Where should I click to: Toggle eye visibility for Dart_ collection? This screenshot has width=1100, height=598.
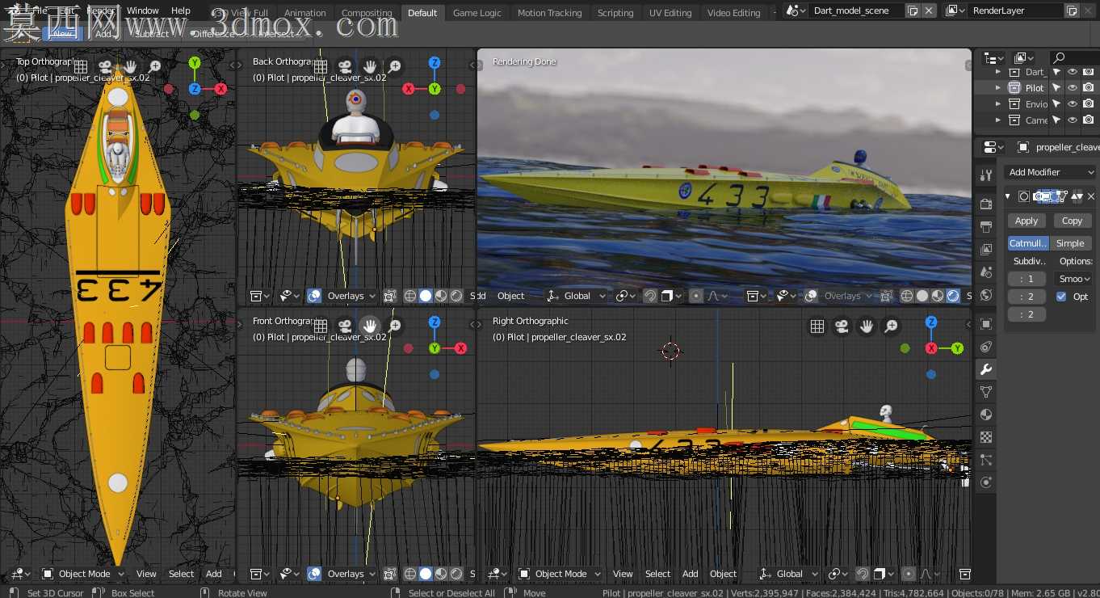[x=1073, y=71]
